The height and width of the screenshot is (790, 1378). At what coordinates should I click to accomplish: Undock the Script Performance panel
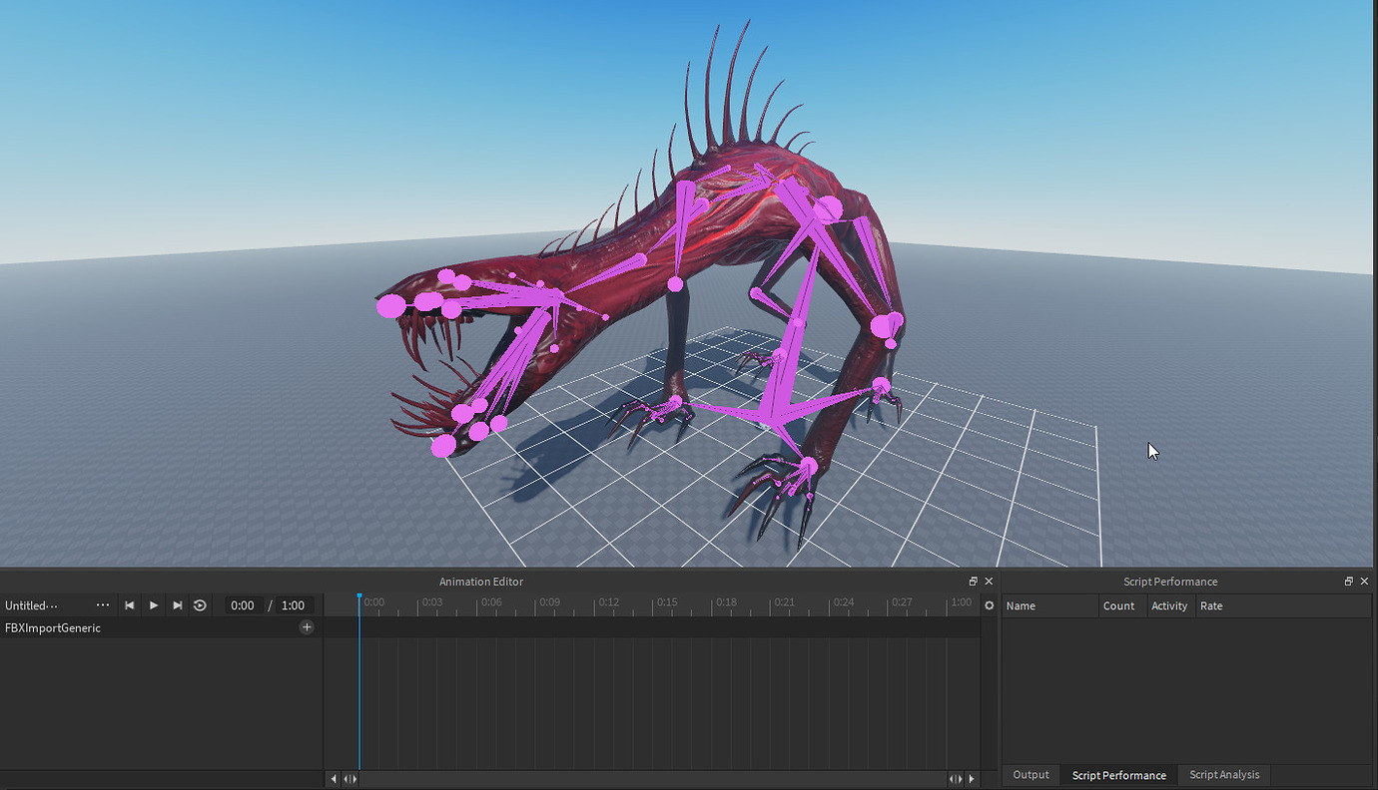1349,582
